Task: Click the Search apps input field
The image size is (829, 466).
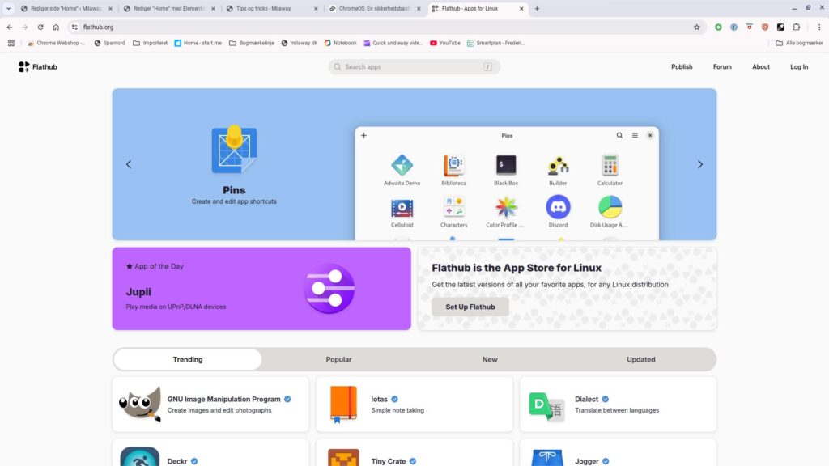Action: pyautogui.click(x=413, y=66)
